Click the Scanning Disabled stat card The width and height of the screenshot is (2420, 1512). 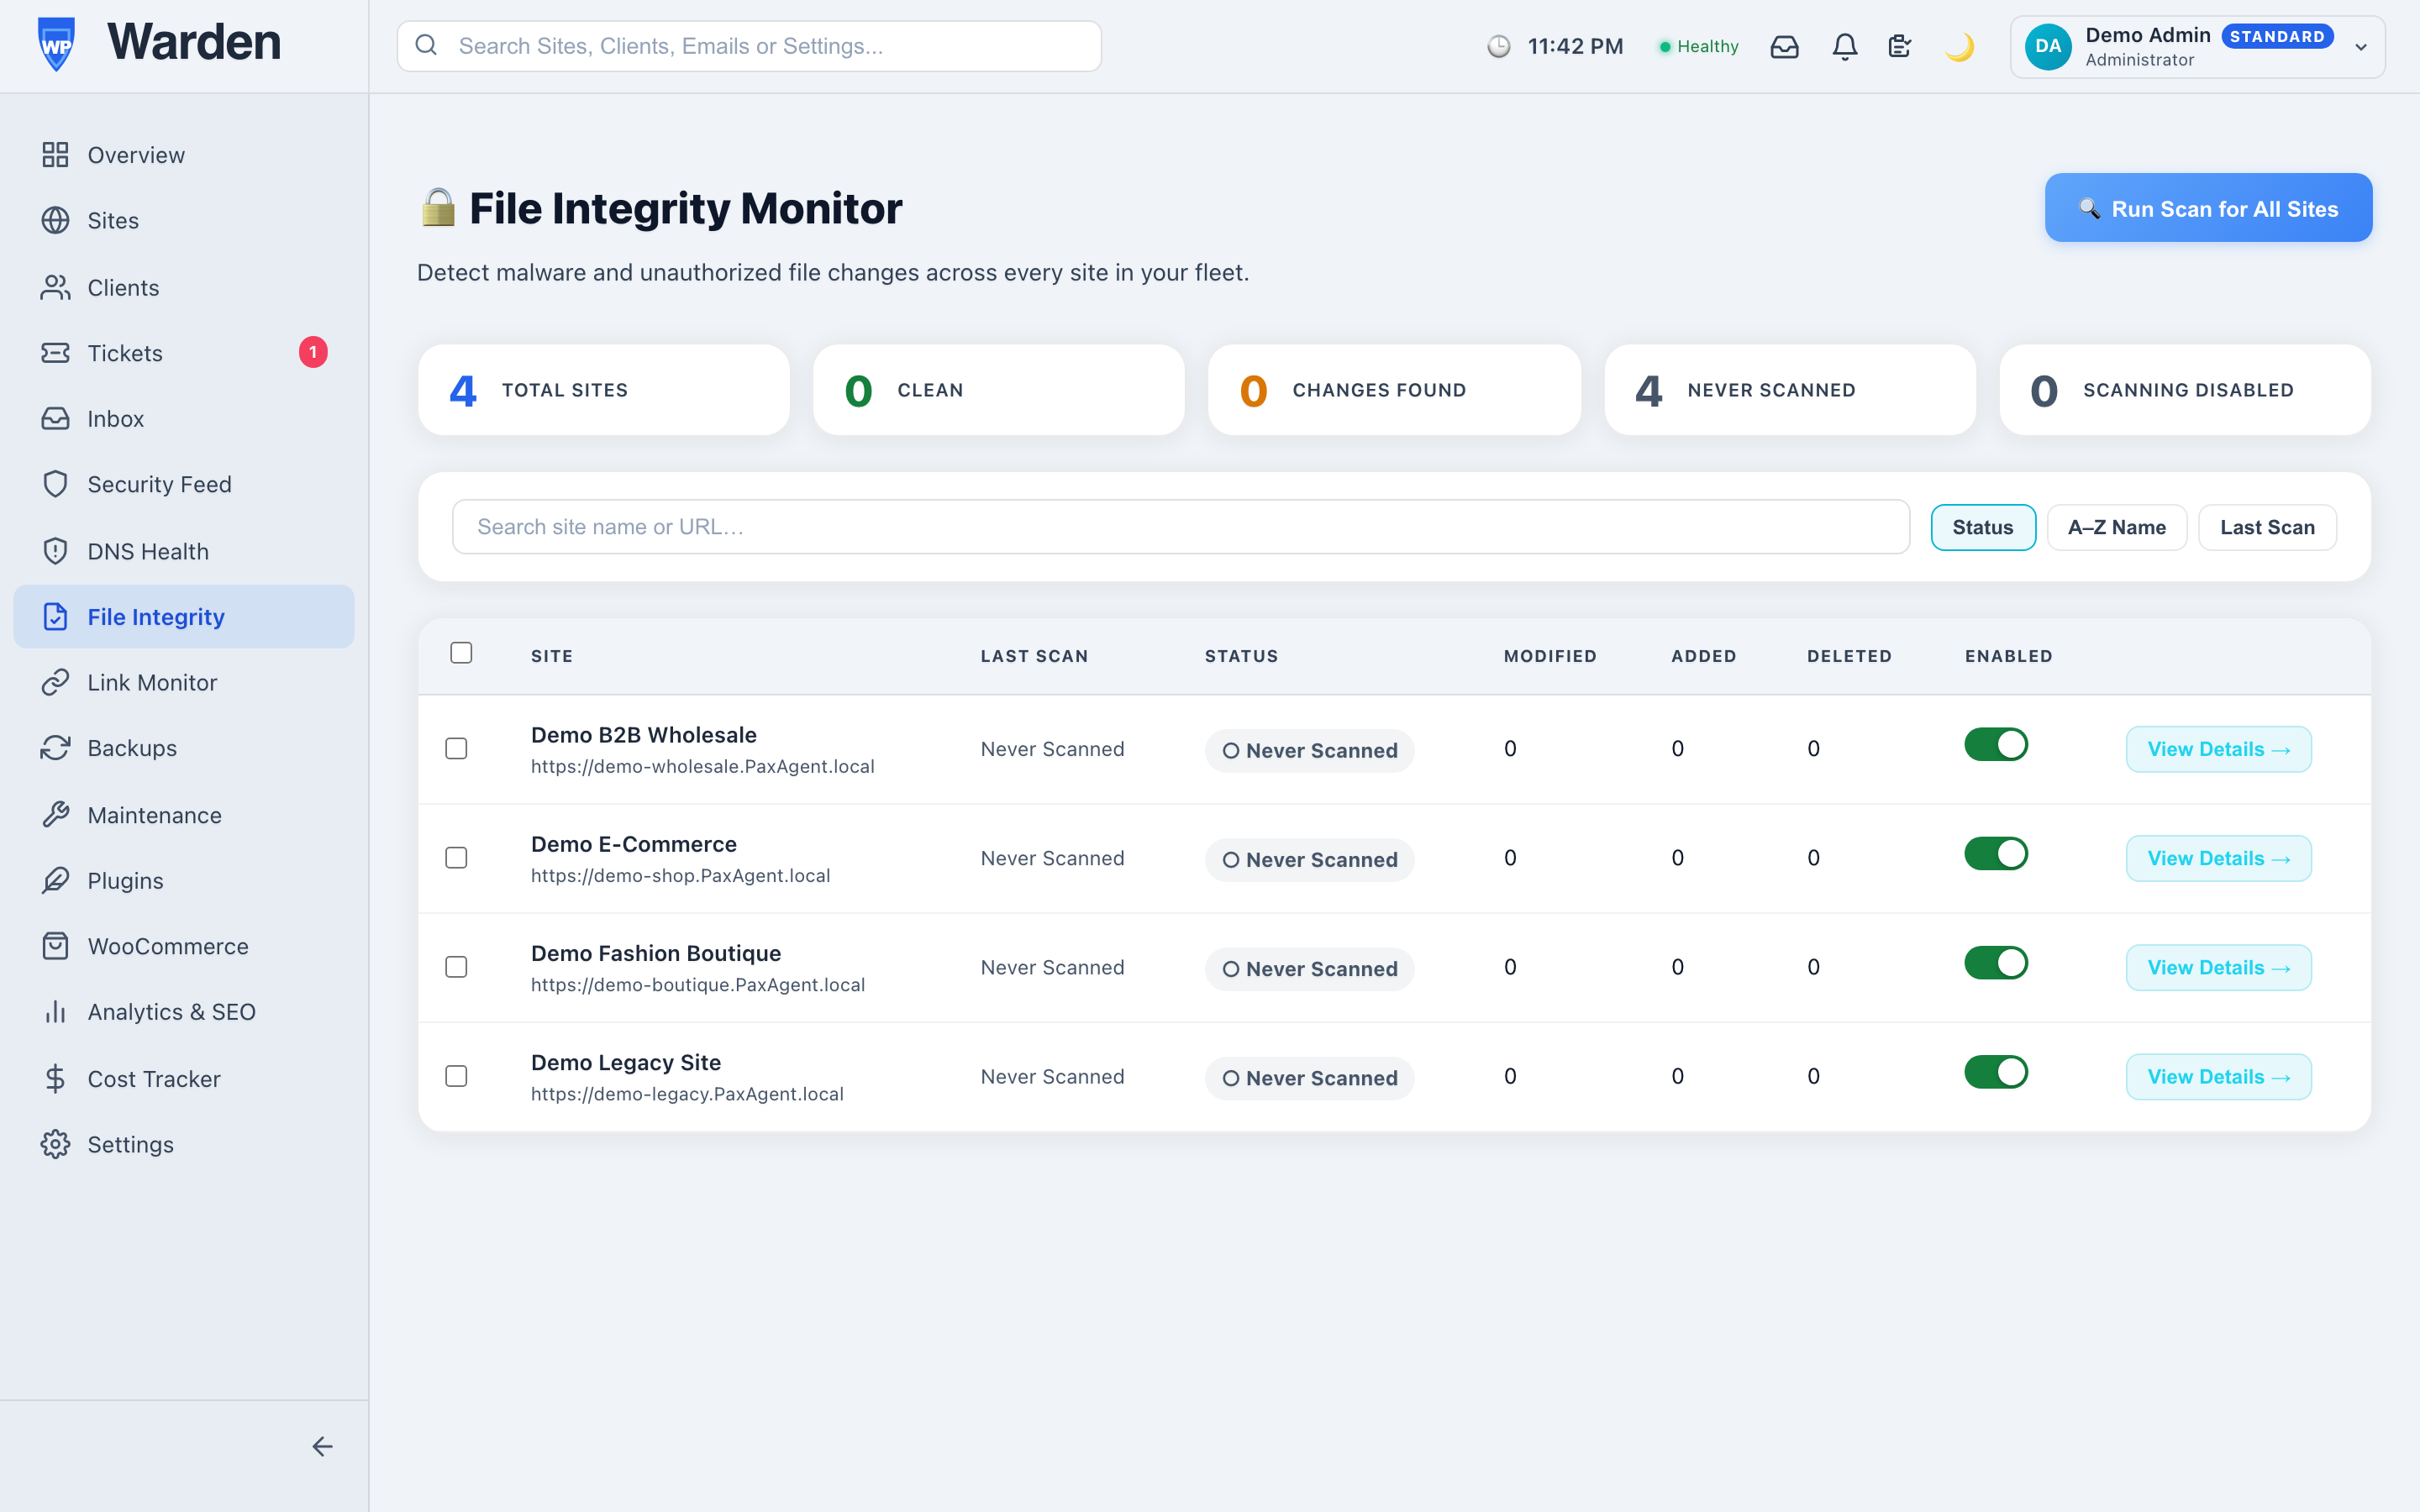(x=2185, y=390)
